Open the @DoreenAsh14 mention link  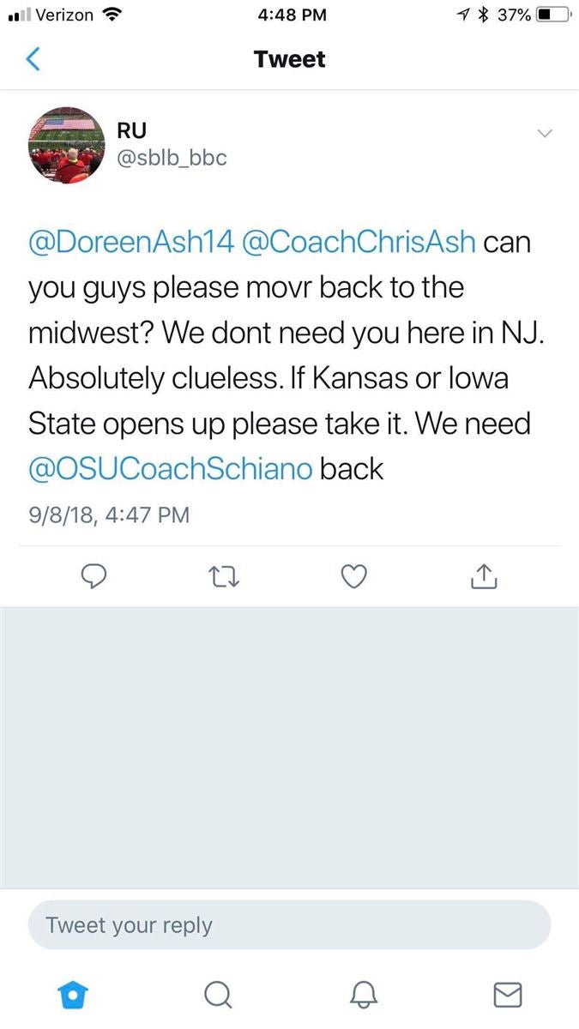pos(131,241)
